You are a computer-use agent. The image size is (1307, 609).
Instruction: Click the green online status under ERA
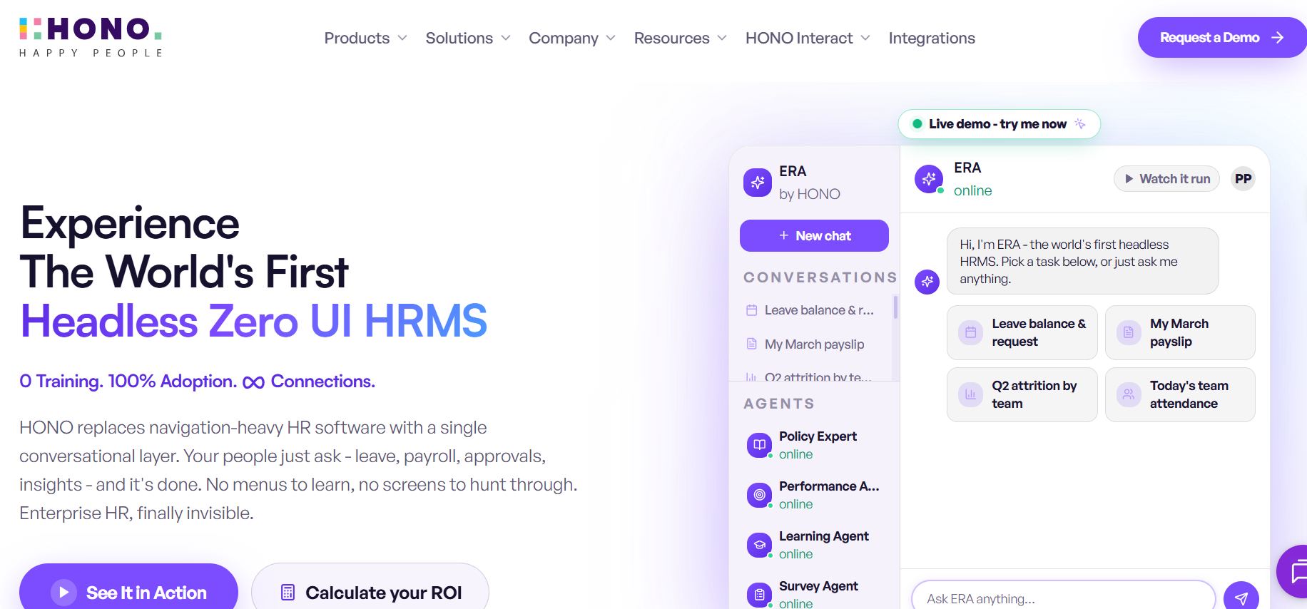coord(972,190)
